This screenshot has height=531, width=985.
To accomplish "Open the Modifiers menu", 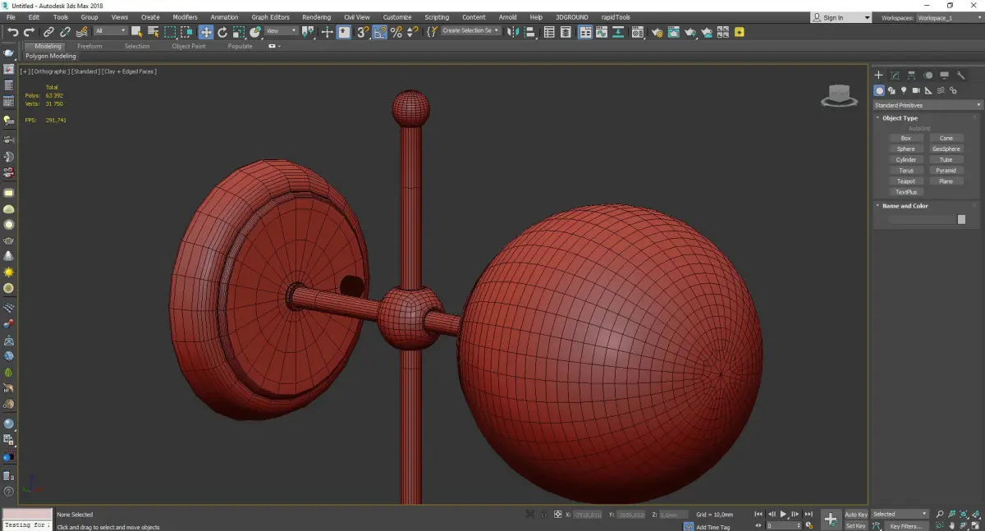I will (x=185, y=16).
